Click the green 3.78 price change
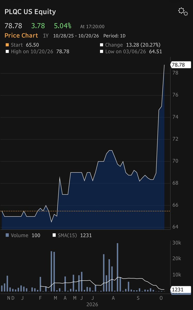The image size is (193, 310). click(38, 26)
